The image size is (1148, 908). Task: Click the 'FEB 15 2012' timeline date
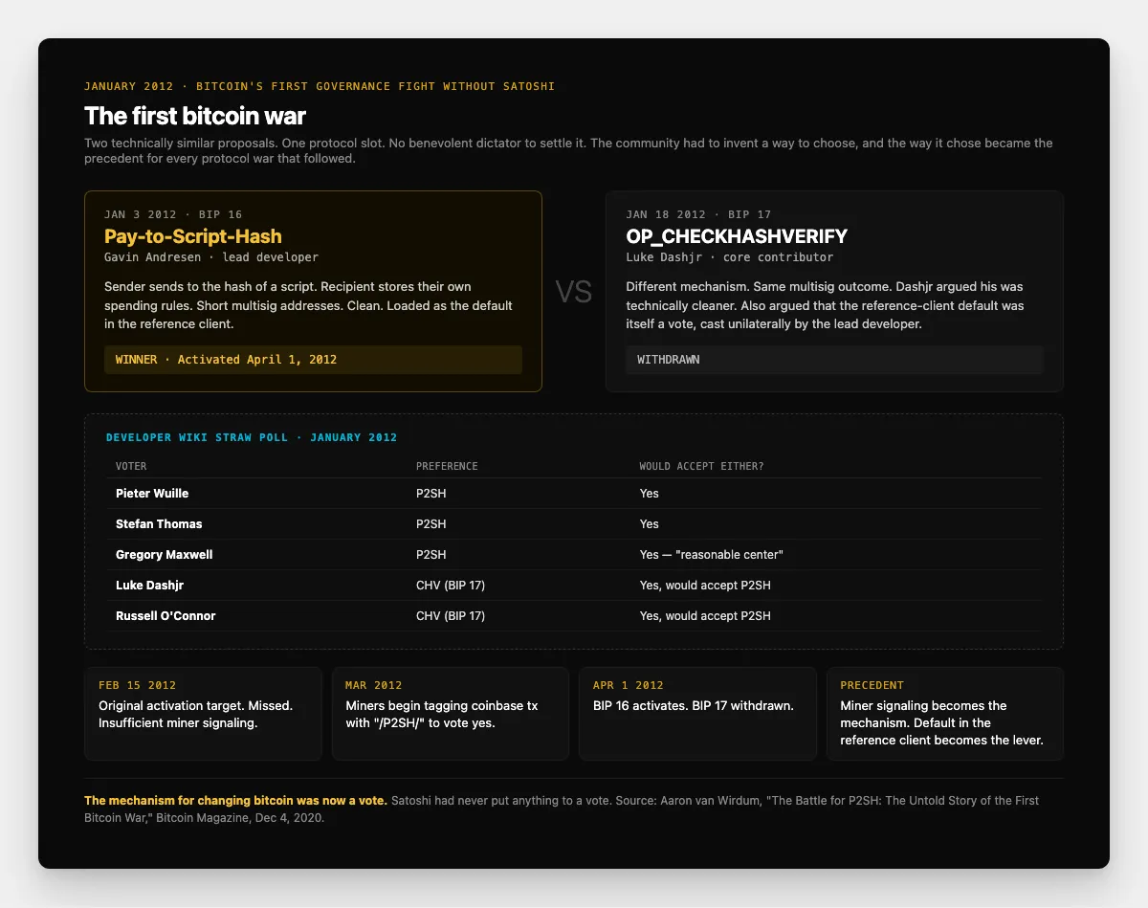point(137,686)
